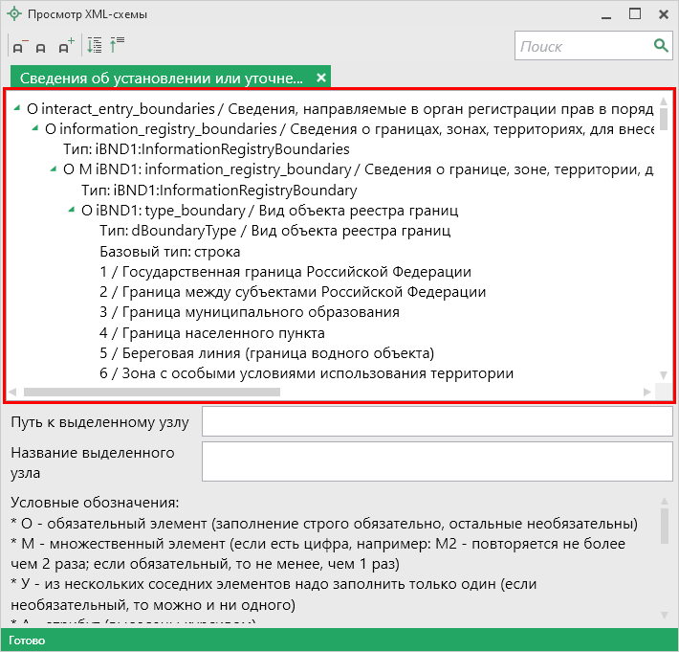
Task: Click the increase font size (A+) icon
Action: pos(64,46)
